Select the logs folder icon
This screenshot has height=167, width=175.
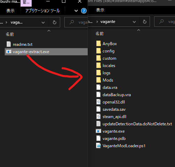[x=98, y=73]
